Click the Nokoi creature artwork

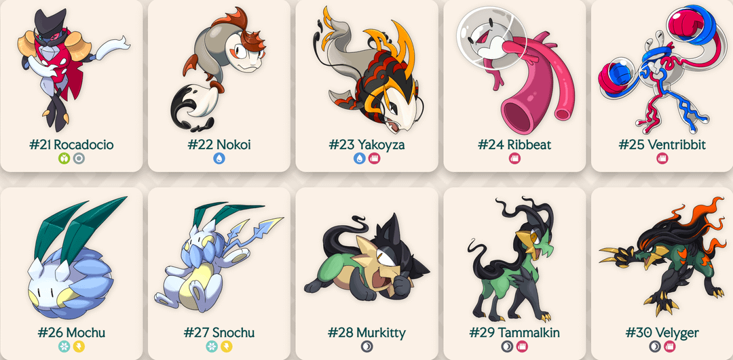tap(217, 68)
